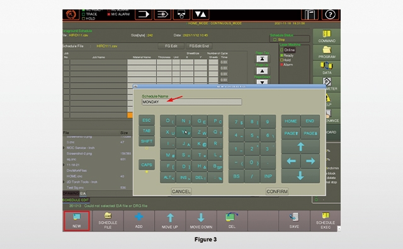Open the PROGRAM folder panel

point(327,52)
